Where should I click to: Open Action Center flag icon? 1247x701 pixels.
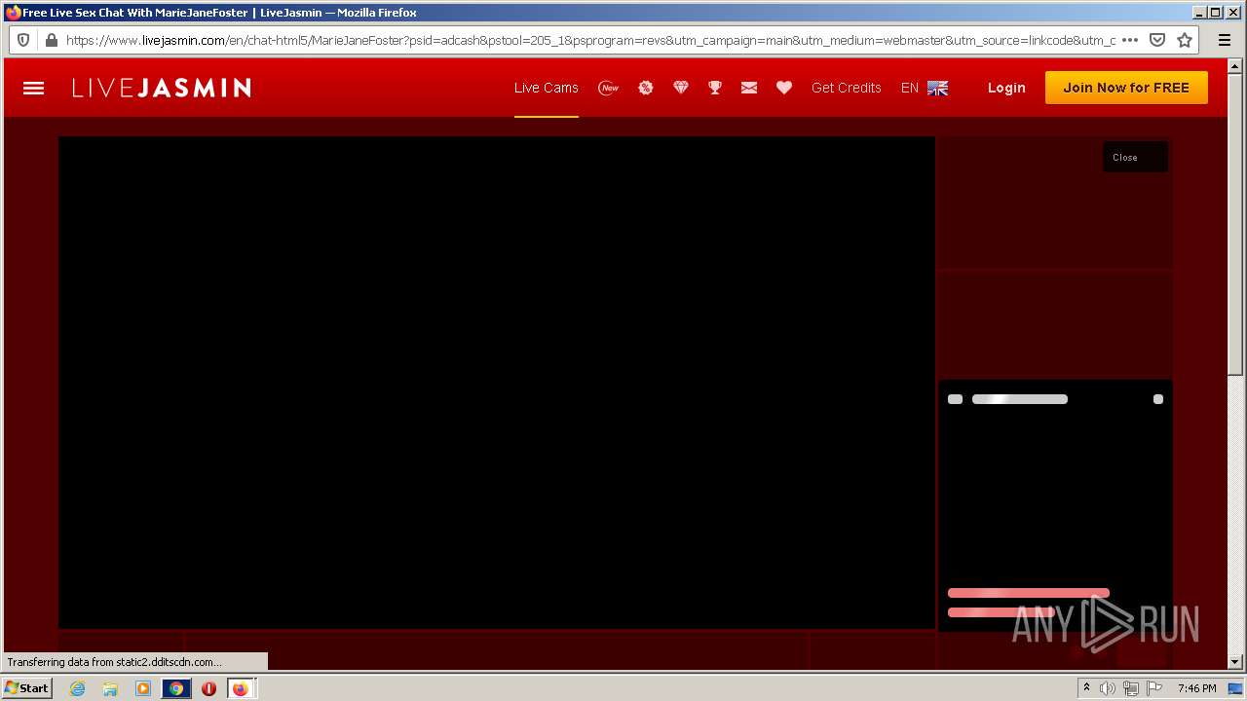(x=1154, y=688)
